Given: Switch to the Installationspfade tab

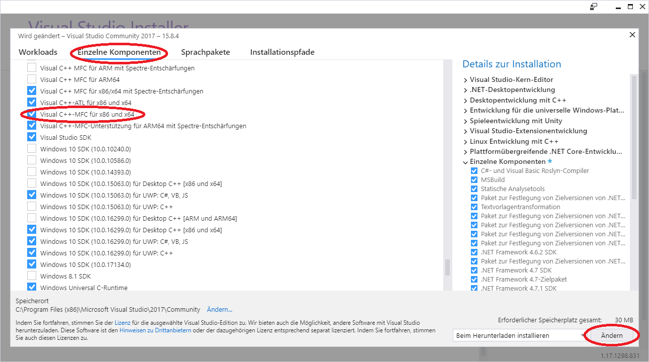Looking at the screenshot, I should point(282,52).
